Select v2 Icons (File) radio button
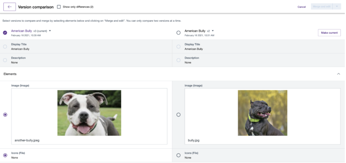The image size is (346, 163). click(x=178, y=155)
